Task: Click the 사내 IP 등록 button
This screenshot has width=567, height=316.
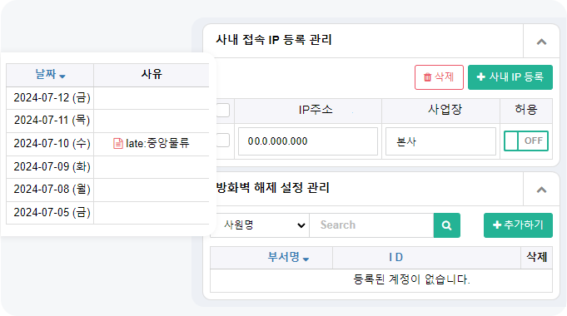Action: click(510, 77)
